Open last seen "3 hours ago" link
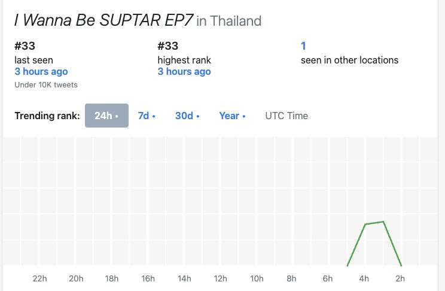Viewport: 445px width, 291px height. coord(41,72)
